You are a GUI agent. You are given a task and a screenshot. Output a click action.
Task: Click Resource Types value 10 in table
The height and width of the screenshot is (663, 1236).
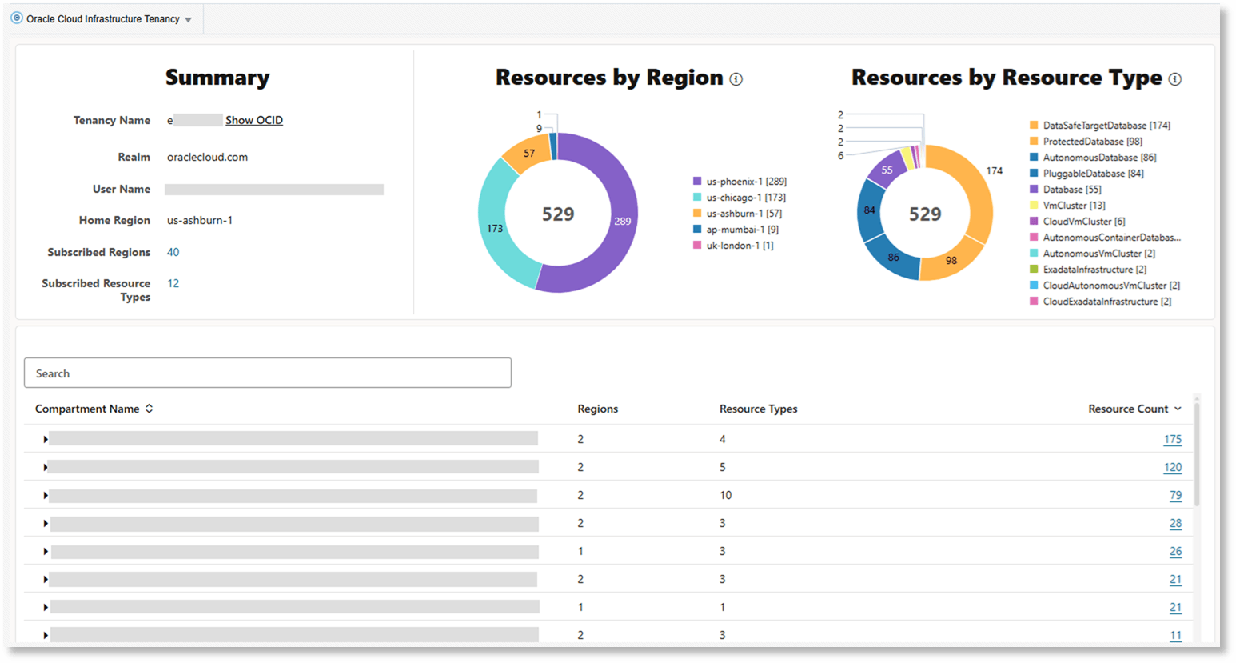725,495
